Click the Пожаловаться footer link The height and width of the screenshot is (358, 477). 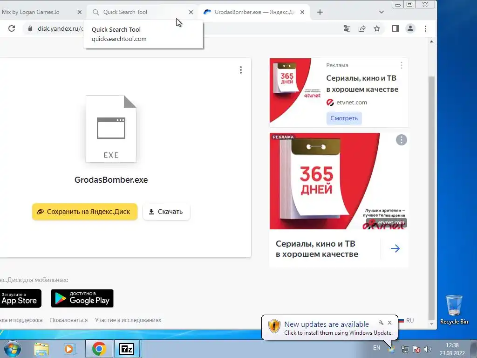tap(69, 320)
